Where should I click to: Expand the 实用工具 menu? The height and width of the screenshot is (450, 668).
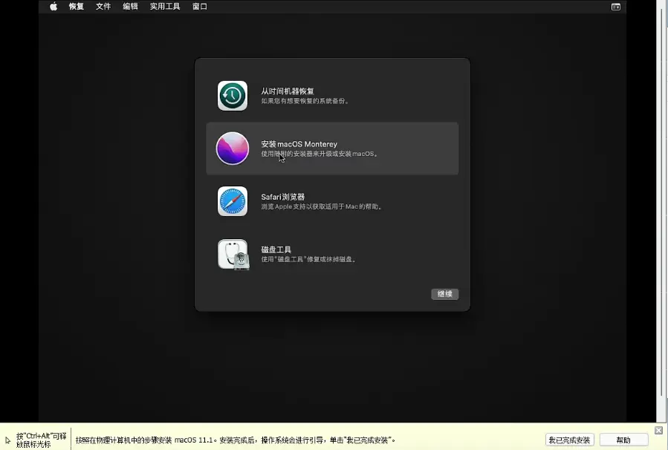(x=165, y=7)
